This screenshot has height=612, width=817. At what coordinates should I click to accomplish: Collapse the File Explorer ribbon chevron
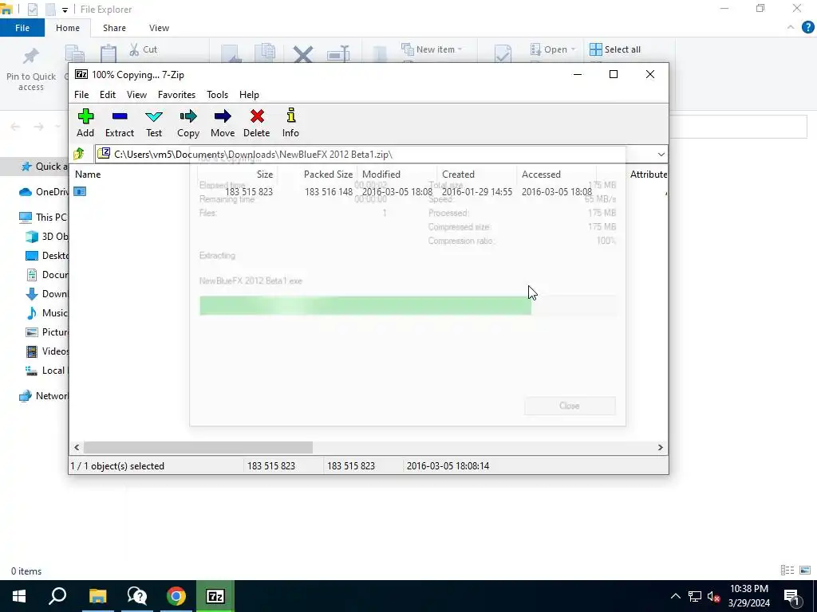click(791, 28)
